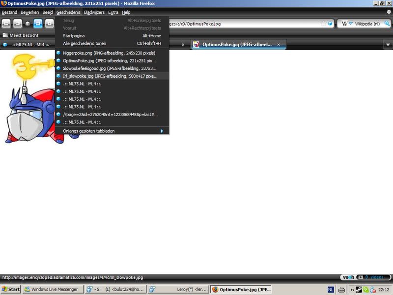Click the Forward navigation button in toolbar

click(x=17, y=24)
